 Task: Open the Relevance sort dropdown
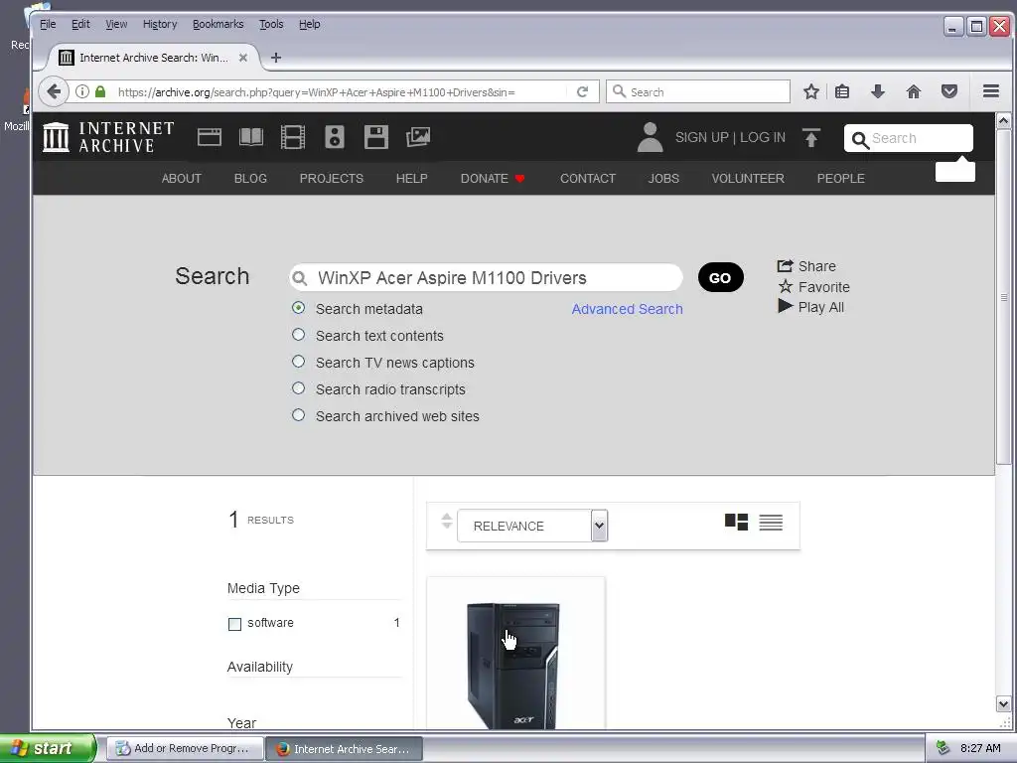pyautogui.click(x=532, y=526)
